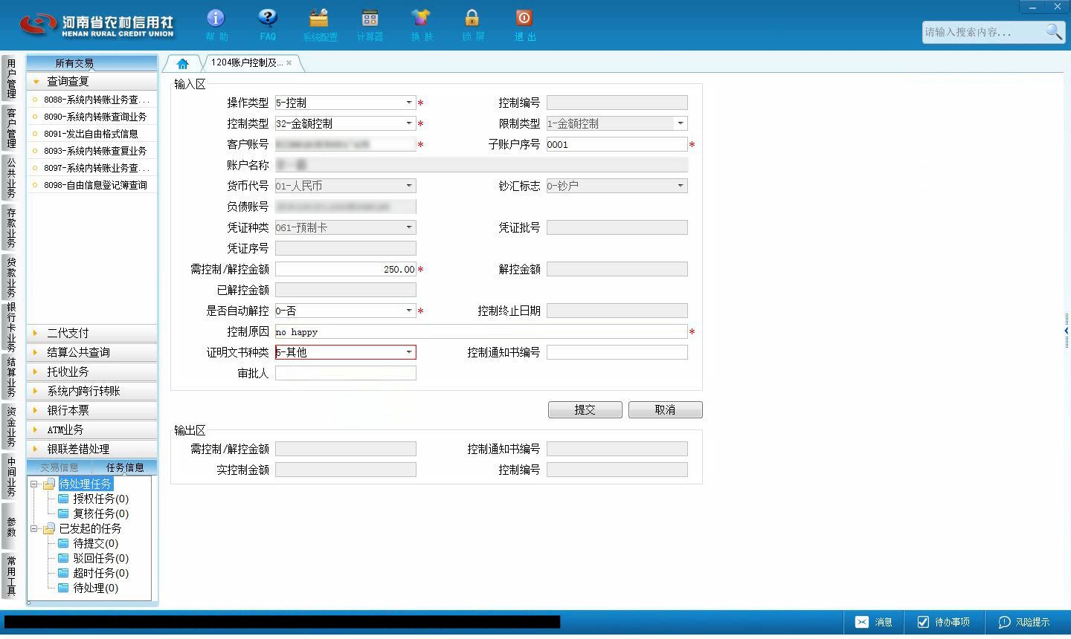
Task: Open the 贷款业务 side tab
Action: click(x=11, y=277)
